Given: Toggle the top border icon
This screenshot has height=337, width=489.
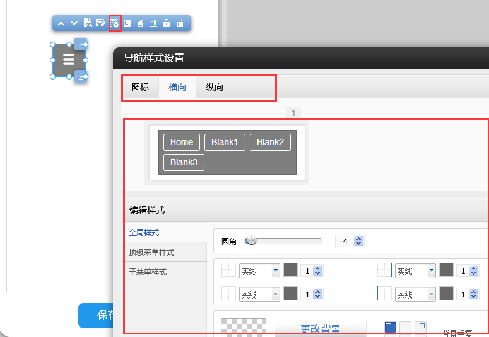Looking at the screenshot, I should [228, 271].
